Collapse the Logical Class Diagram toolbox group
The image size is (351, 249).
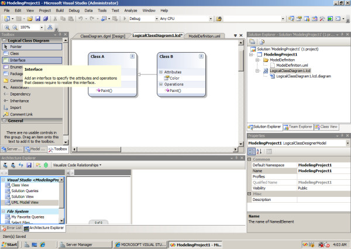(4, 40)
